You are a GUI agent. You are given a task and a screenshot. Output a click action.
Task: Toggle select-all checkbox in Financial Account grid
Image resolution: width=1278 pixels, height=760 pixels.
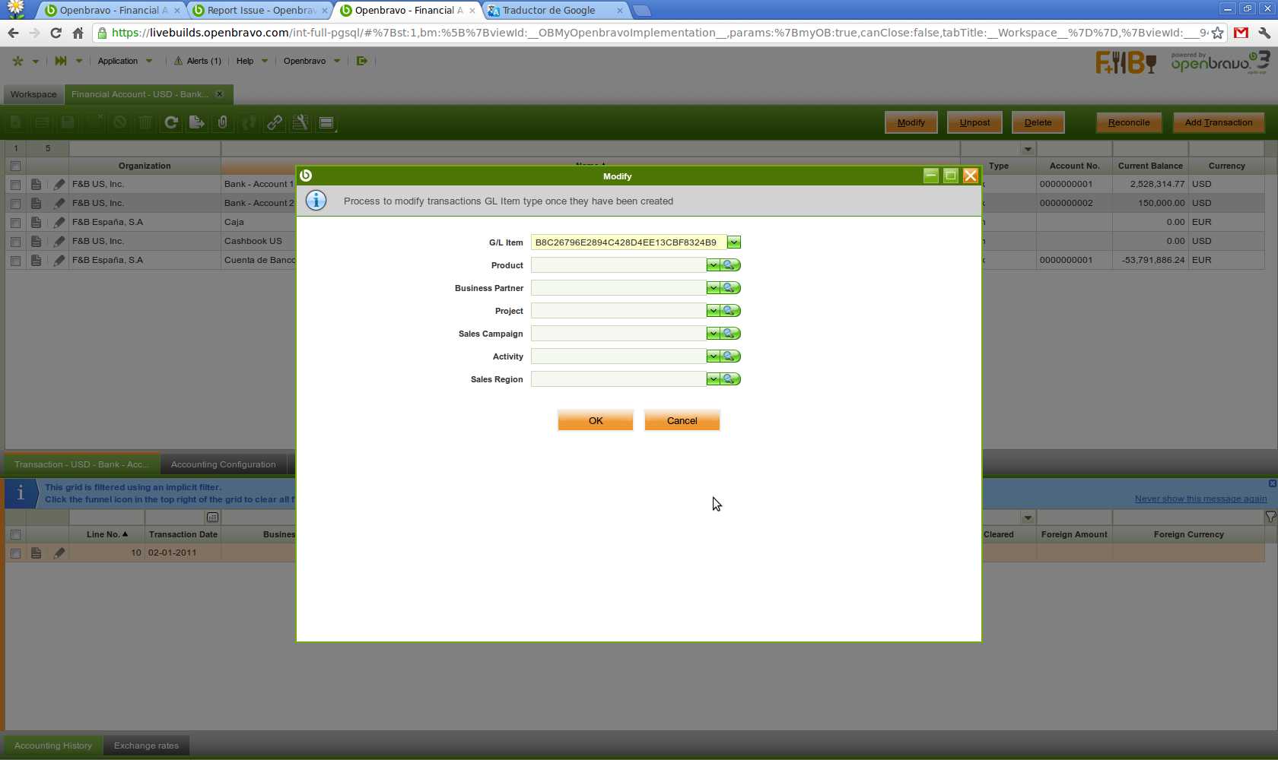(15, 166)
